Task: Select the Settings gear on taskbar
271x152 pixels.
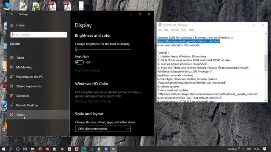Action: click(x=113, y=149)
